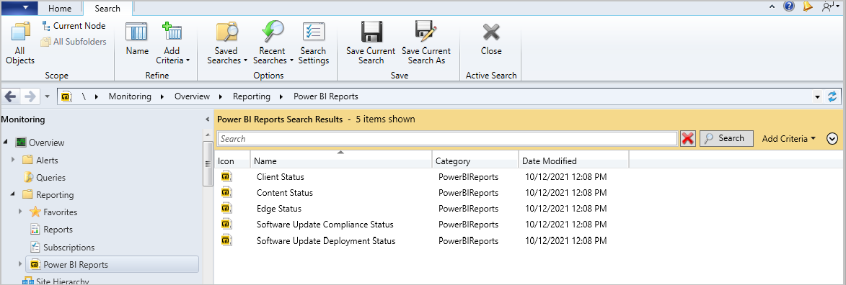846x285 pixels.
Task: Click the Search button
Action: click(726, 138)
